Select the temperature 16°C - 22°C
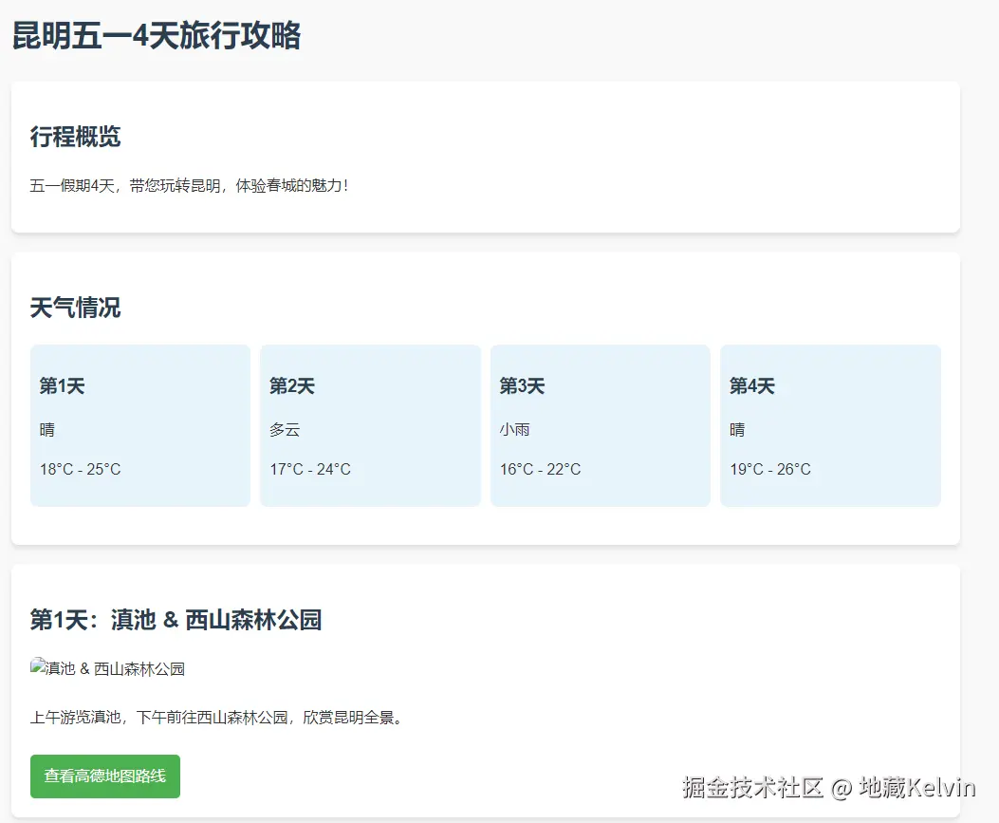The height and width of the screenshot is (823, 999). [540, 469]
